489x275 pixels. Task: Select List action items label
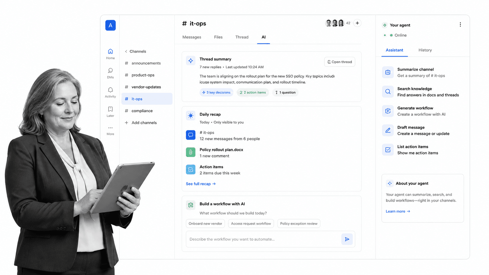[x=413, y=147]
